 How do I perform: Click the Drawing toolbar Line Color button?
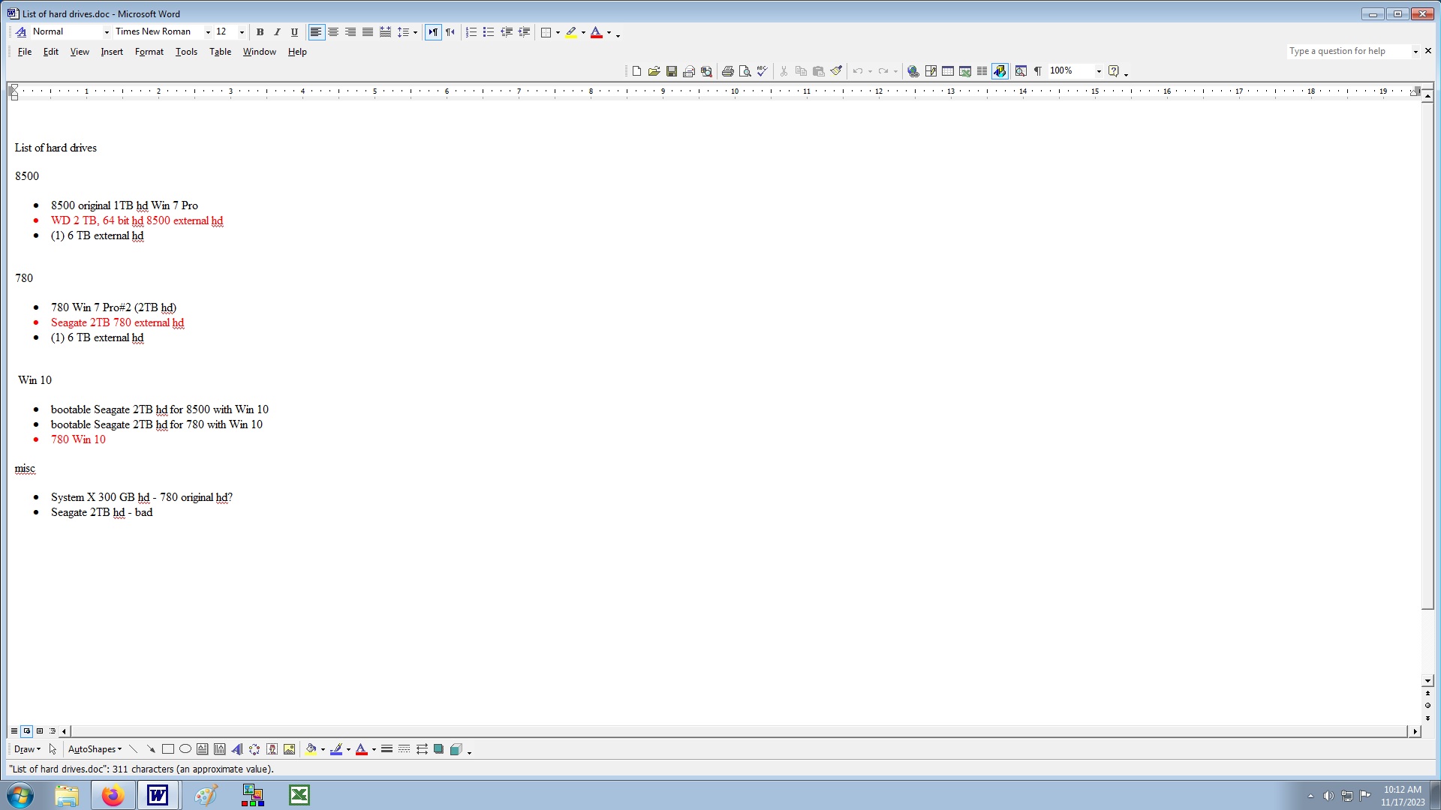pos(335,749)
